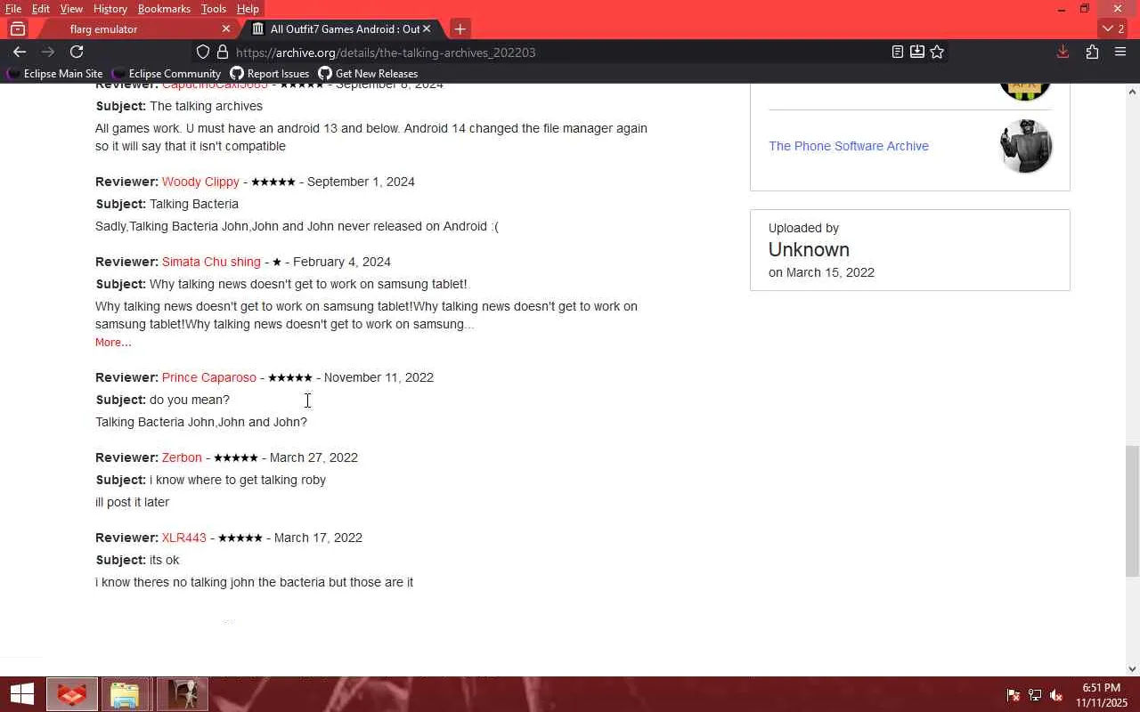This screenshot has width=1140, height=712.
Task: Open the chair-figure app on the taskbar
Action: [x=183, y=694]
